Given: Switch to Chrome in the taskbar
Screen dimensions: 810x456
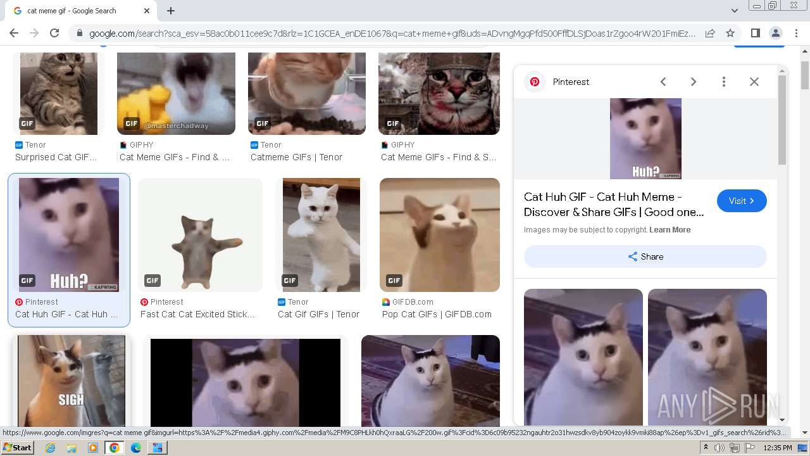Looking at the screenshot, I should [115, 448].
